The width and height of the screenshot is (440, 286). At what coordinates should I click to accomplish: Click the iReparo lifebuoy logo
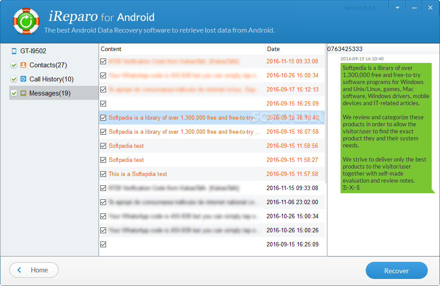coord(26,21)
